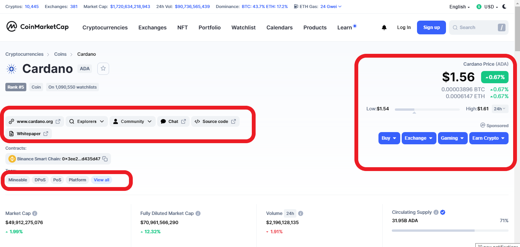Viewport: 520px width, 247px height.
Task: Expand the Explorers dropdown
Action: 87,121
